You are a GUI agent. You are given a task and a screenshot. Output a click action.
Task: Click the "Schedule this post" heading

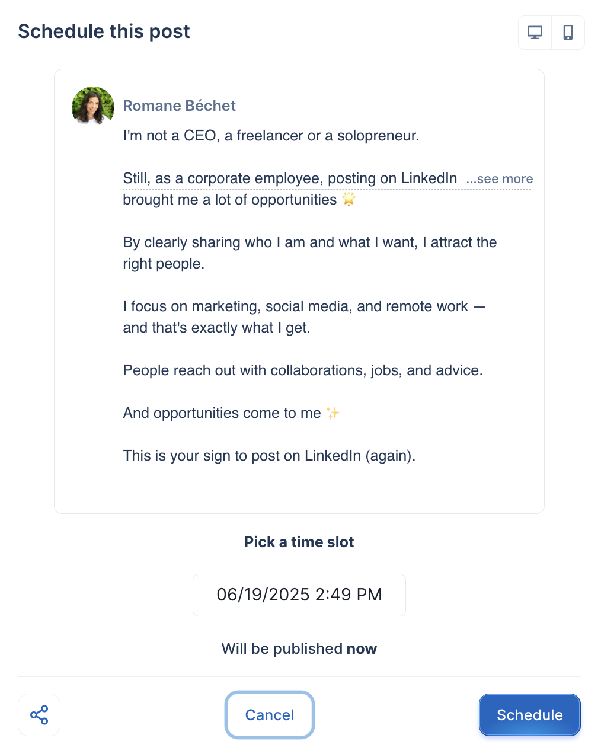(x=104, y=31)
